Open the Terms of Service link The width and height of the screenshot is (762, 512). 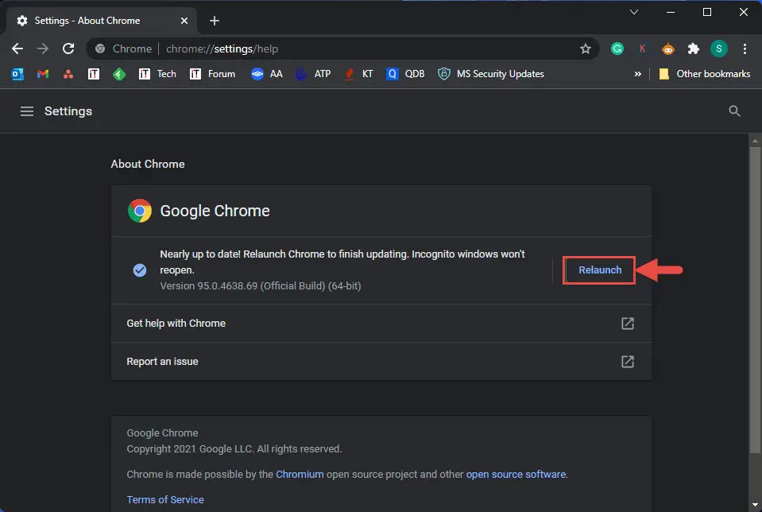coord(165,500)
